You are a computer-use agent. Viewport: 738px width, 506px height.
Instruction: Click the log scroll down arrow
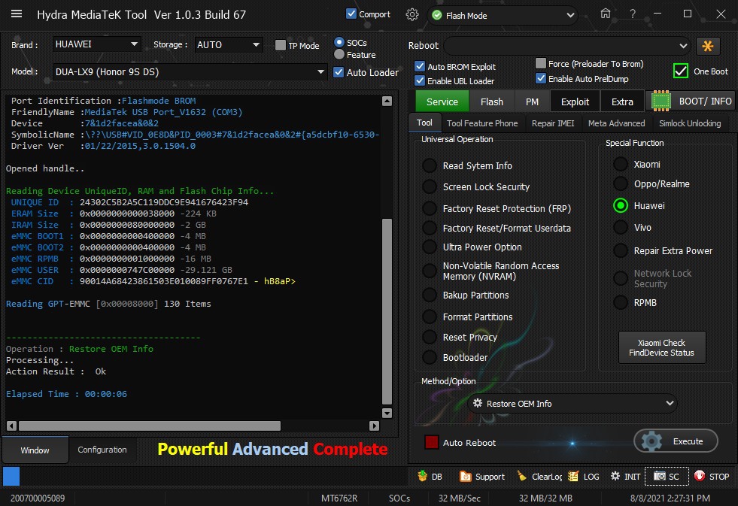point(387,413)
